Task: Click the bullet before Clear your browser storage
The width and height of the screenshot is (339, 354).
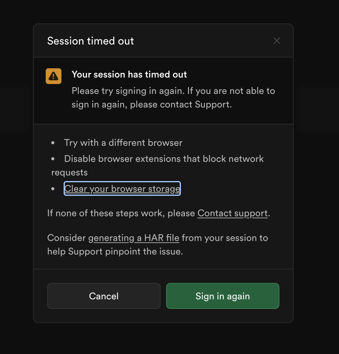Action: coord(53,189)
